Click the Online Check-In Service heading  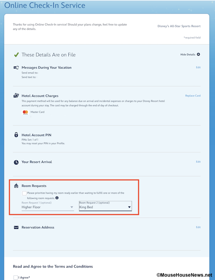coord(45,6)
